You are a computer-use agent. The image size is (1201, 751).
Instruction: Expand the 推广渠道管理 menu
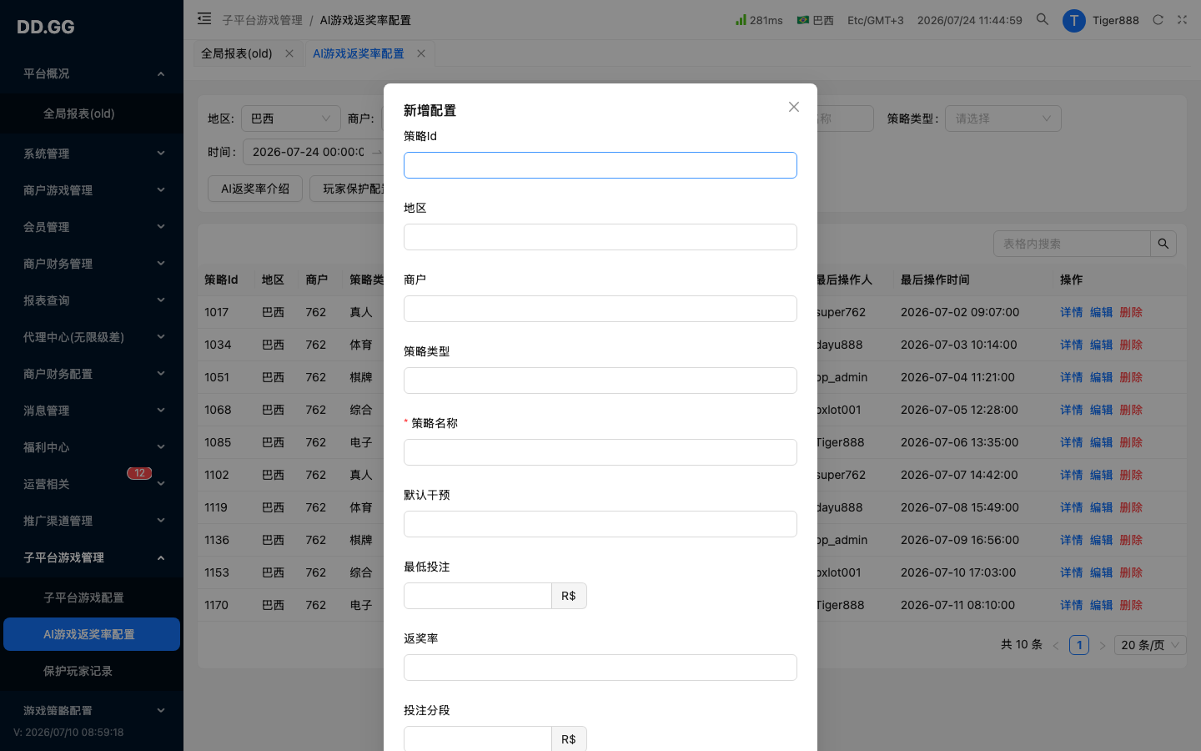click(x=92, y=521)
